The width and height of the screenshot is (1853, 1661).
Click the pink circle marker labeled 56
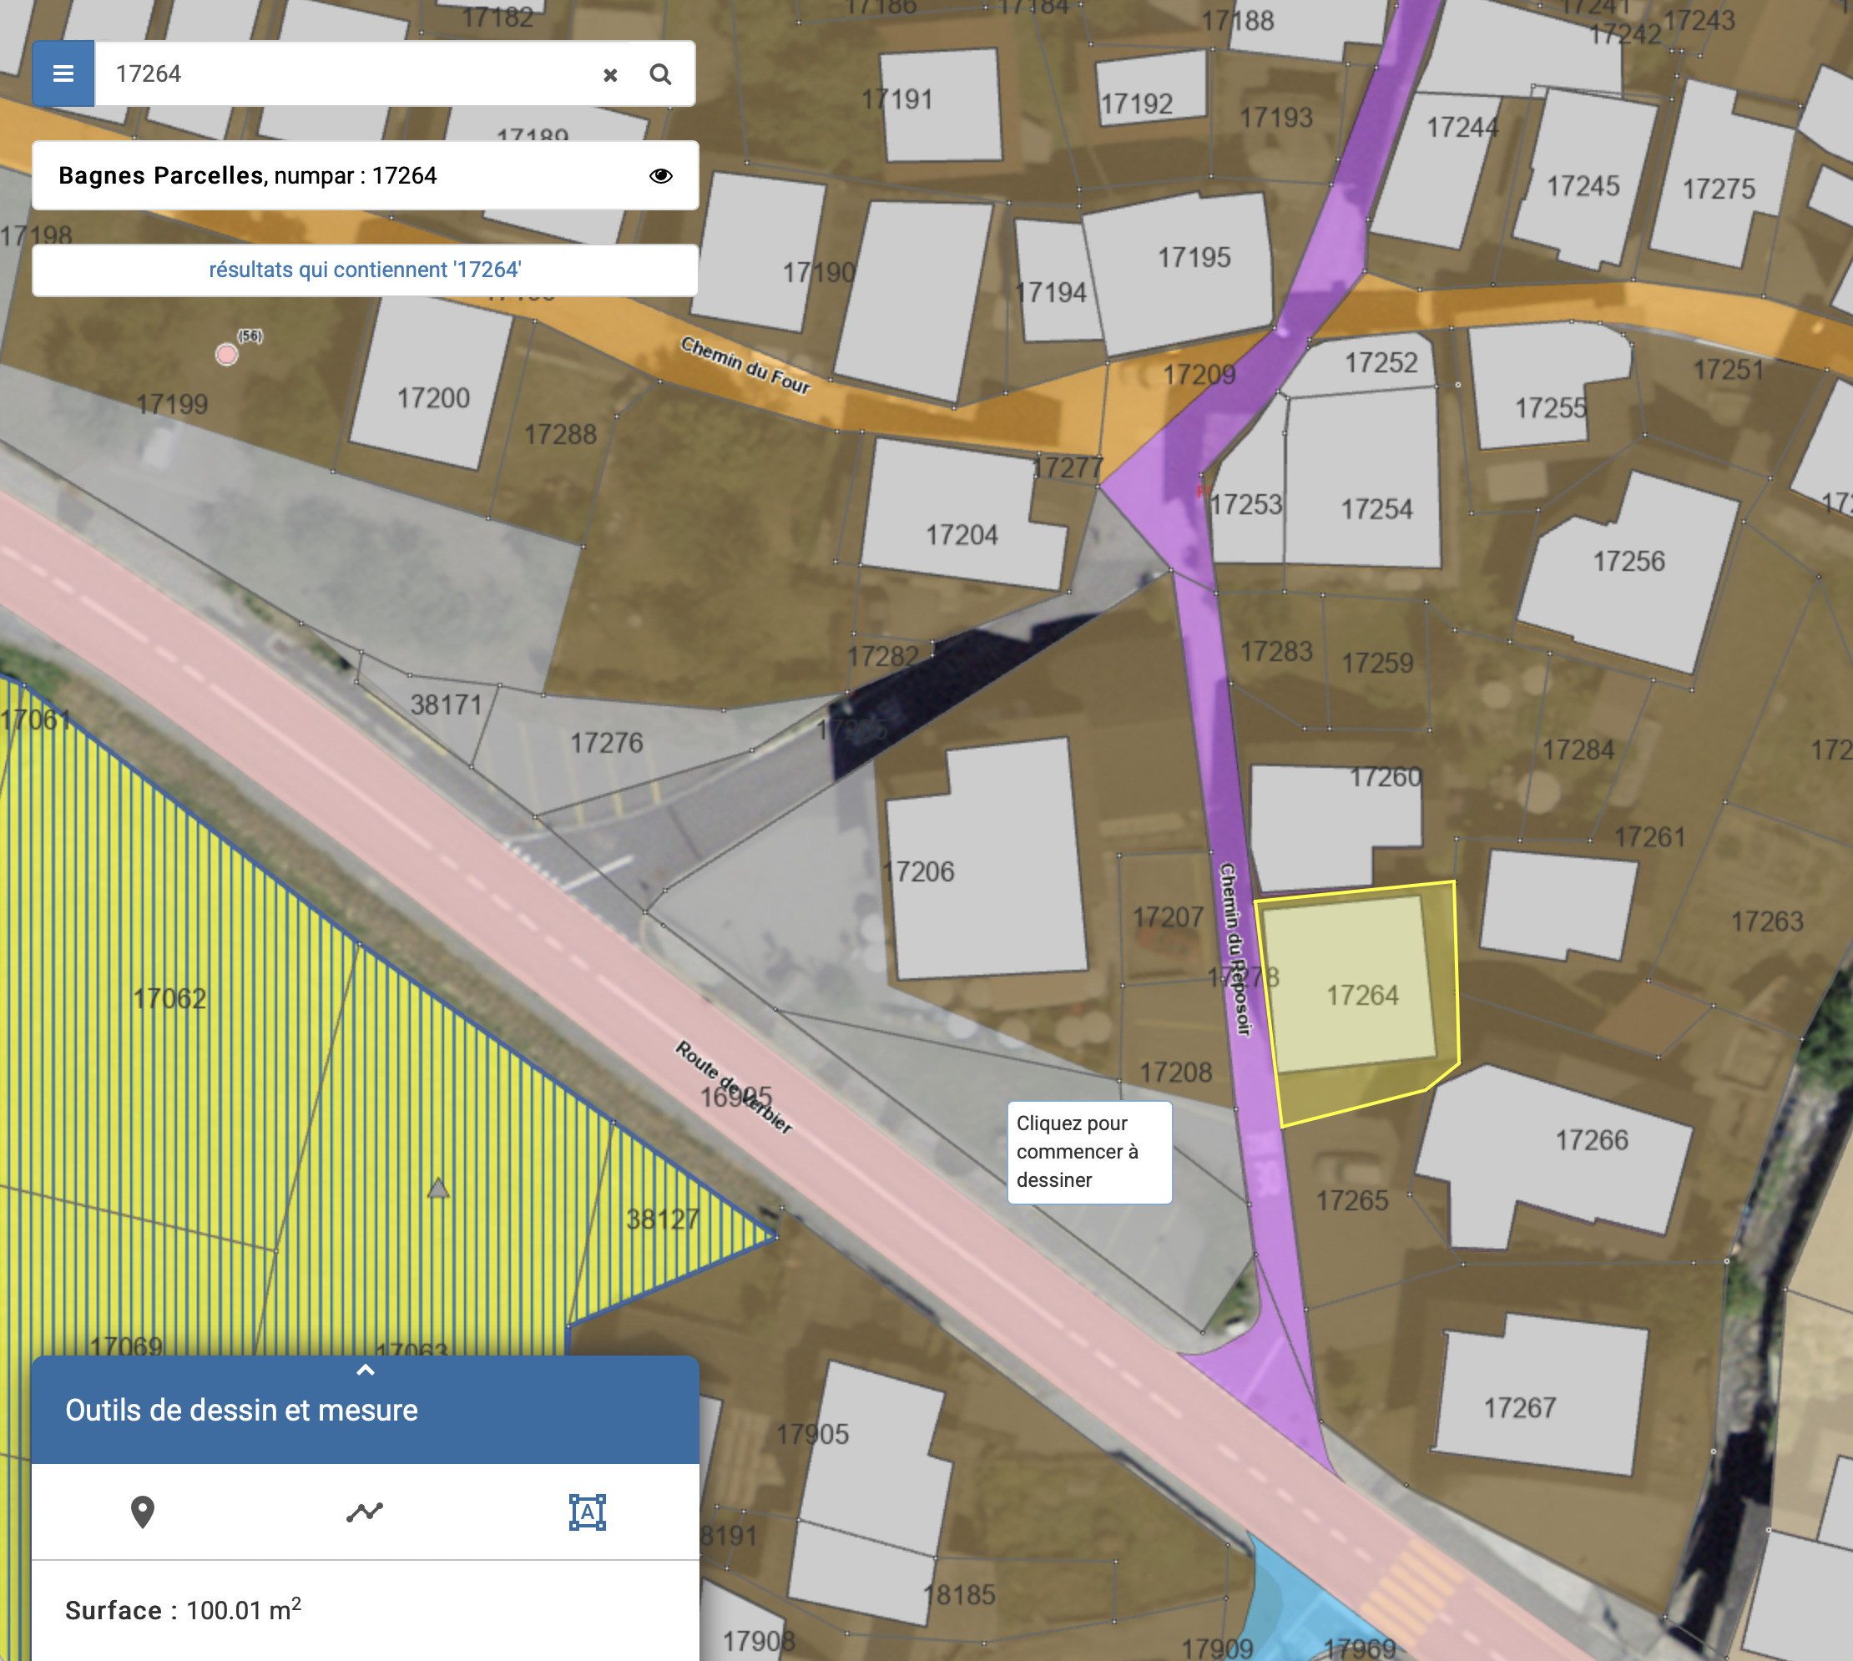(226, 354)
